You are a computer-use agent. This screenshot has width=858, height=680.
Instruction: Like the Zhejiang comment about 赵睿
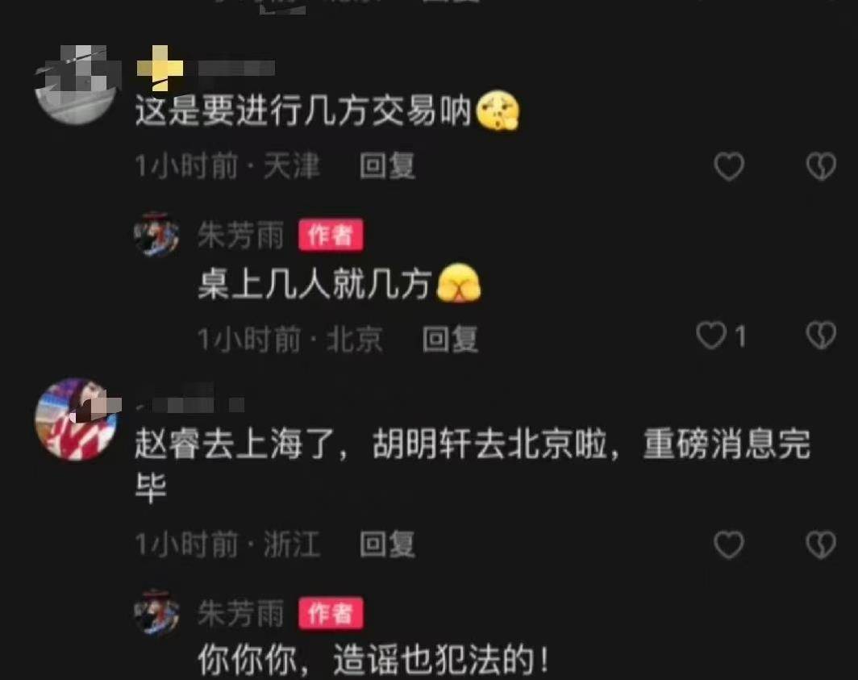point(729,544)
